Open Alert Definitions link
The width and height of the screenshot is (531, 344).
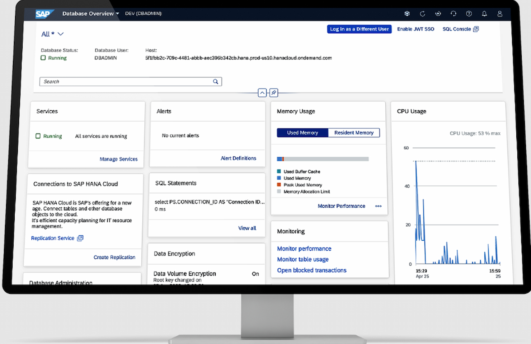[x=238, y=158]
